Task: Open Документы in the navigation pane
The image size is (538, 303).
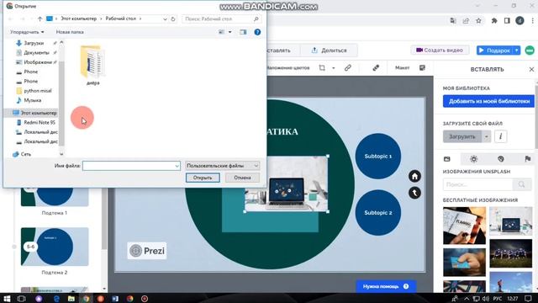Action: coord(36,52)
